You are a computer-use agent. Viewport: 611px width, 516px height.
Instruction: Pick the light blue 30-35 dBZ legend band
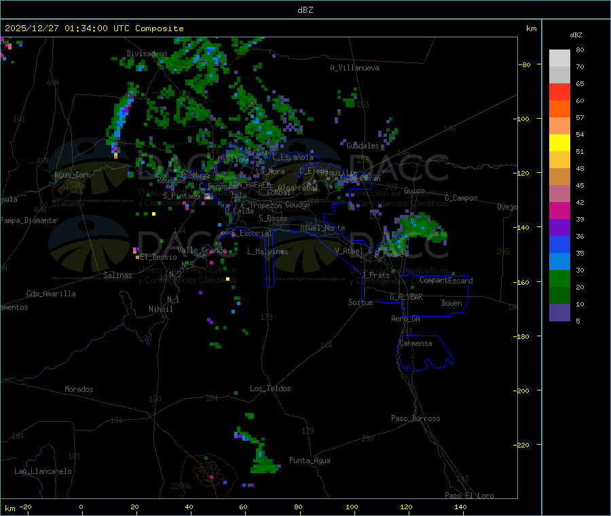(559, 262)
